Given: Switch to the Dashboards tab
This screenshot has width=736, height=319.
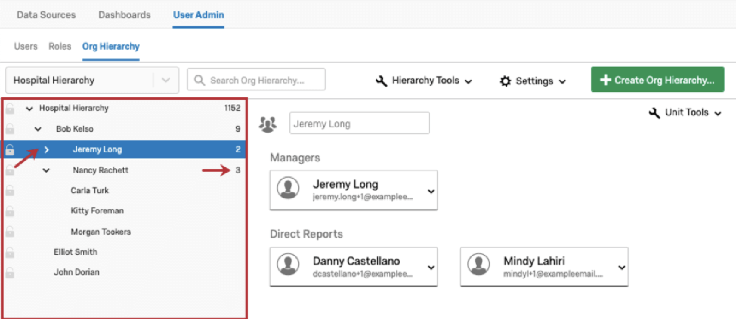Looking at the screenshot, I should (124, 15).
